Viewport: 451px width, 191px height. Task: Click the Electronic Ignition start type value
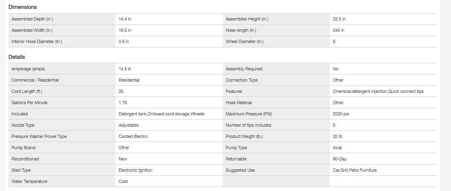point(136,170)
